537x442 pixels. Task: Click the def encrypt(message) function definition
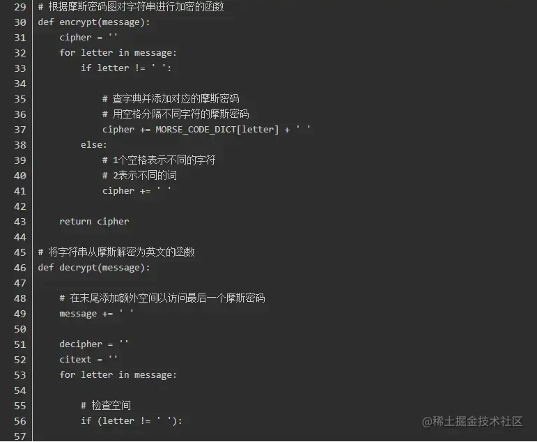point(94,22)
